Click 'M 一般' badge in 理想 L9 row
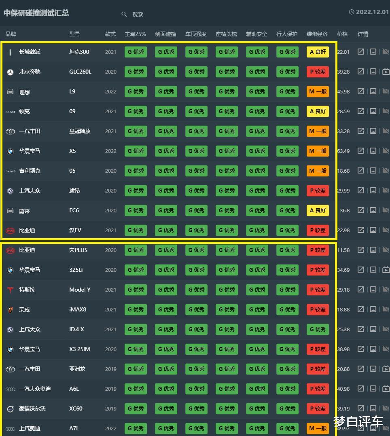390x436 pixels. click(x=318, y=91)
